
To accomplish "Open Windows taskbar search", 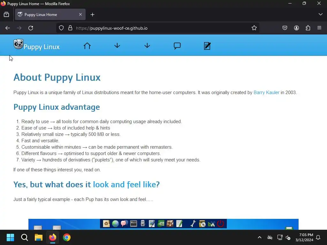I will (24, 237).
